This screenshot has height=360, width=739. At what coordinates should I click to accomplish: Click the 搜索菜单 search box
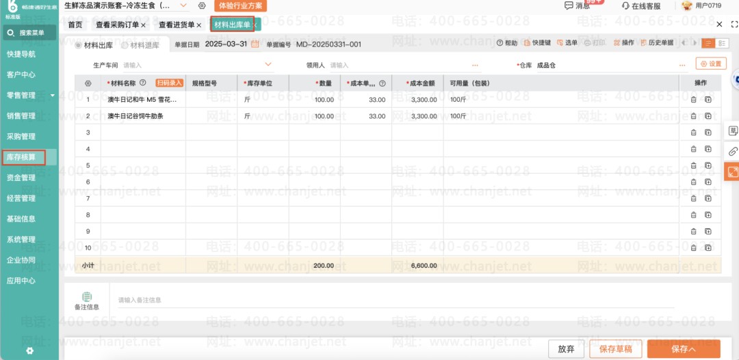coord(29,33)
